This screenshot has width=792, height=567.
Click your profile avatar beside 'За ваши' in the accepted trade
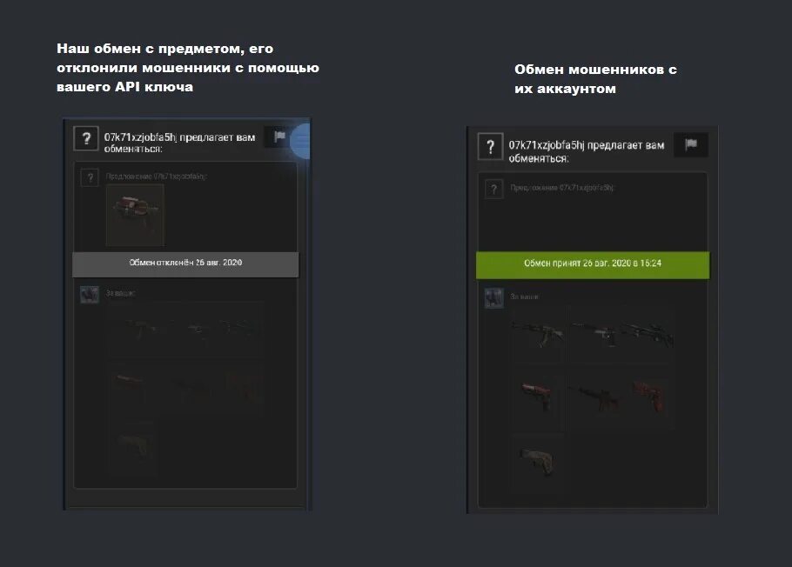pyautogui.click(x=494, y=298)
